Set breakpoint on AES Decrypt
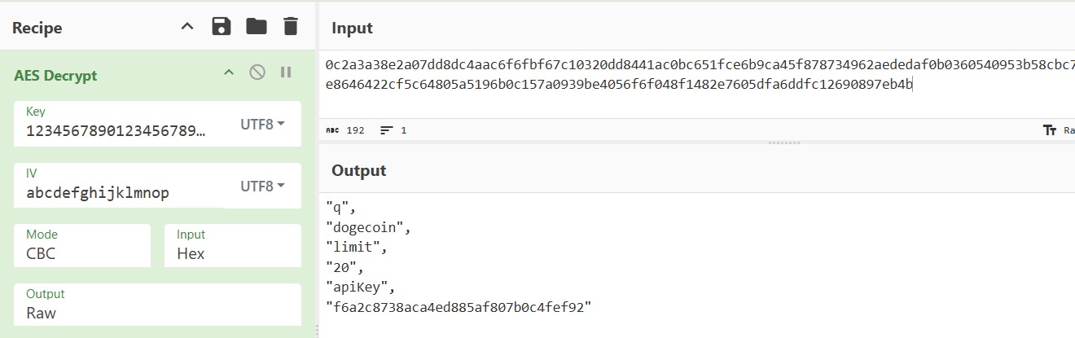The width and height of the screenshot is (1075, 338). (286, 72)
